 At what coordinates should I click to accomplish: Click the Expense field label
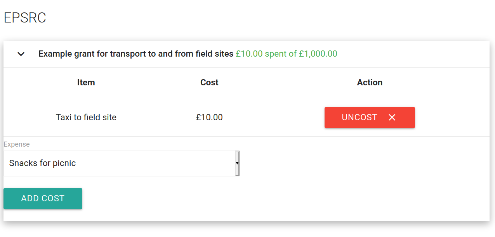click(x=16, y=144)
